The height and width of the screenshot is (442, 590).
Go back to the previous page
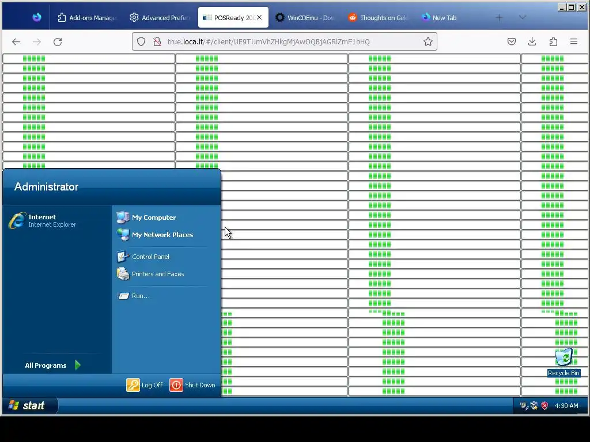16,41
